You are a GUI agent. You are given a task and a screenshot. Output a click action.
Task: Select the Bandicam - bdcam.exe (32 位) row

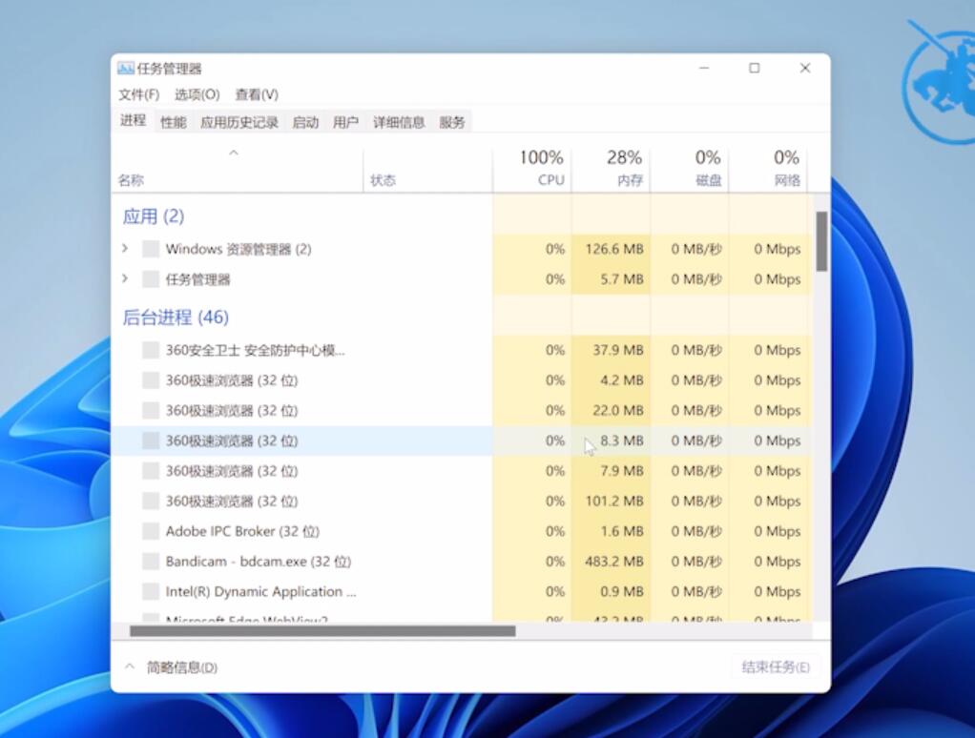(462, 562)
